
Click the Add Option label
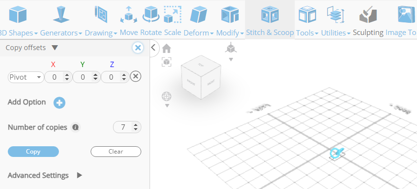[x=27, y=102]
